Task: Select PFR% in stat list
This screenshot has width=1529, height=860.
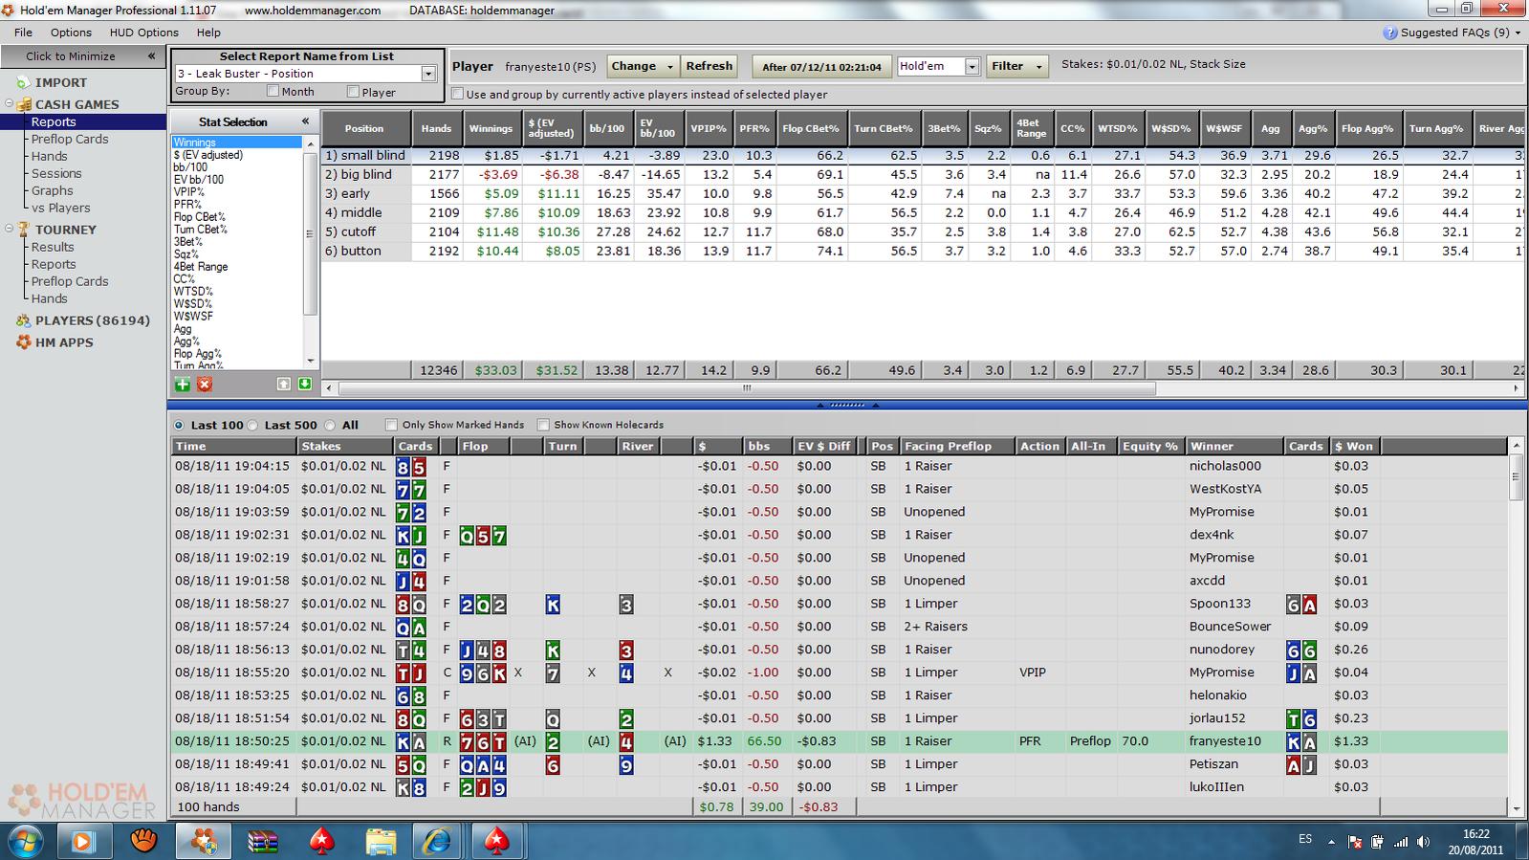Action: click(187, 204)
